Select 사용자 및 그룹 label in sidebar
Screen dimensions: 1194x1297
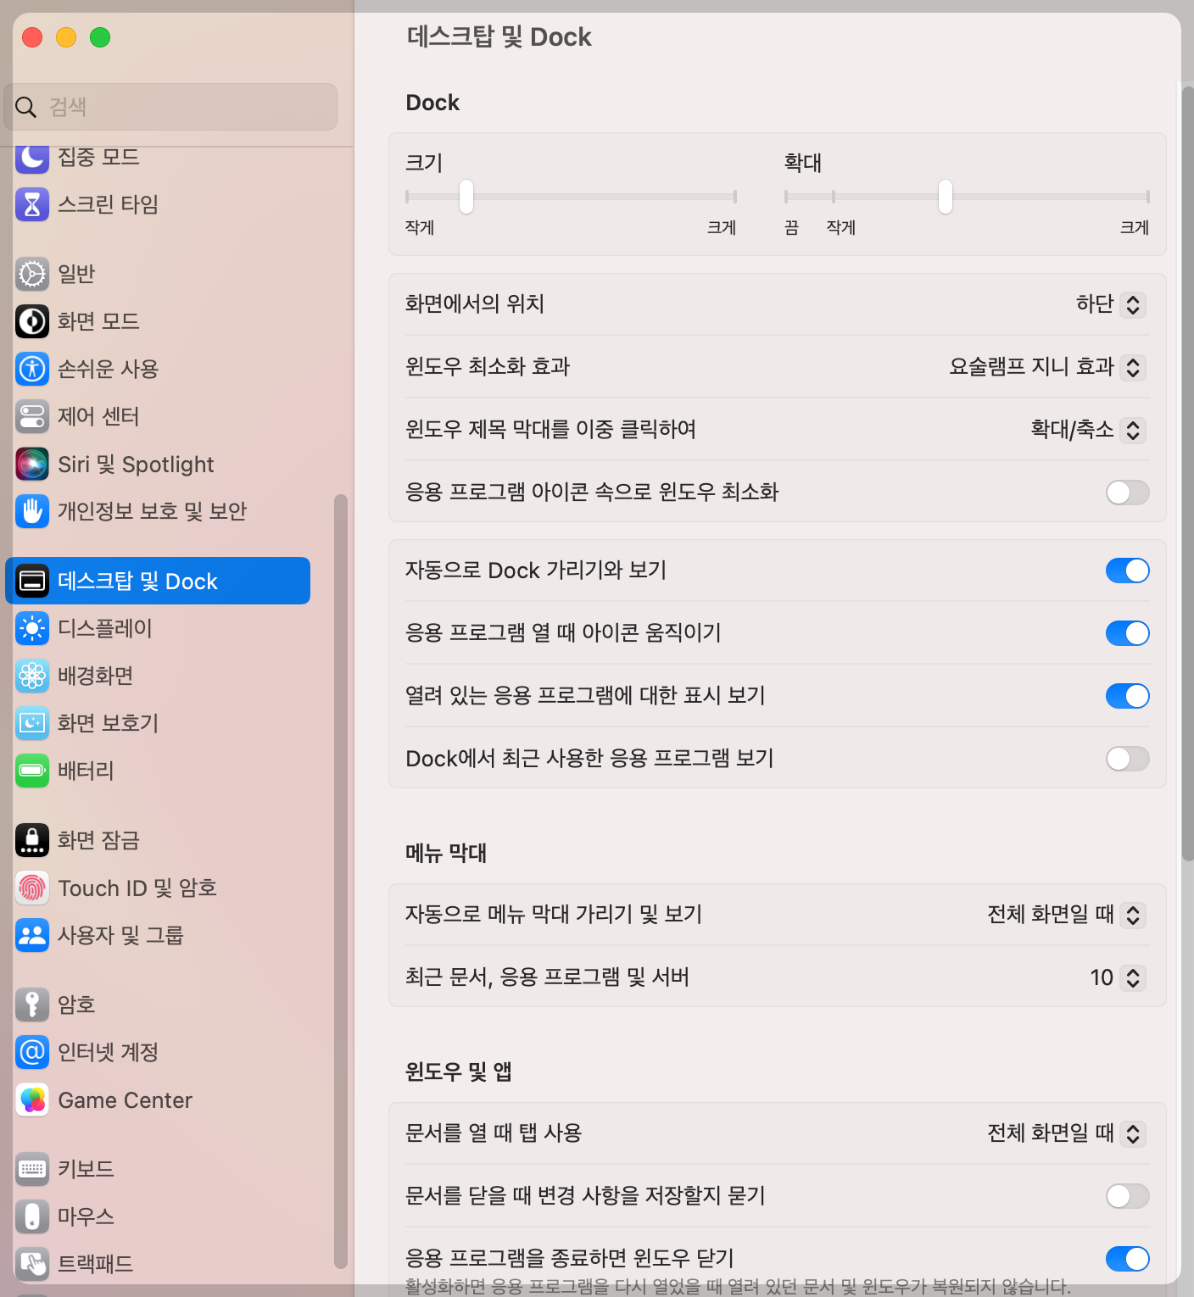click(120, 935)
